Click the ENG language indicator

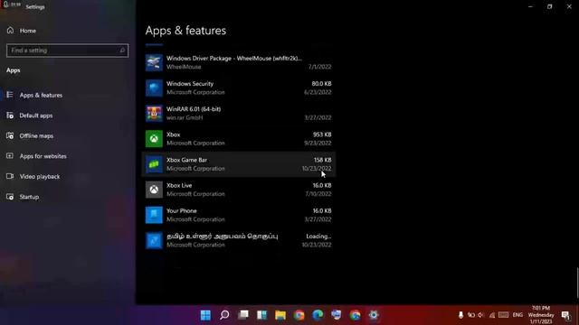point(517,315)
